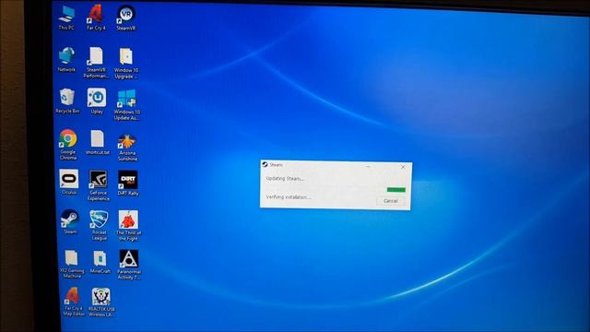
Task: Select the Arizona Sunshine shortcut
Action: point(127,147)
